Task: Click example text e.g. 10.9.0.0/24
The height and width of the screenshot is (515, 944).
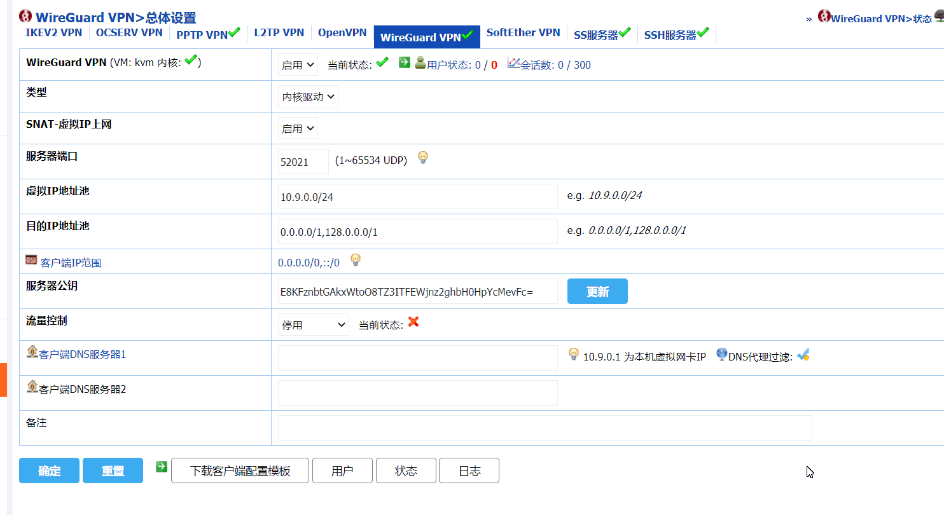Action: [604, 195]
